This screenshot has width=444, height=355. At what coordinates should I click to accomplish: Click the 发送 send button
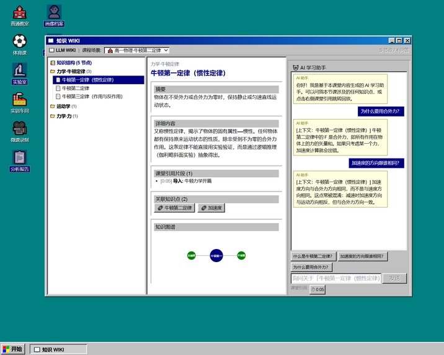[x=394, y=278]
